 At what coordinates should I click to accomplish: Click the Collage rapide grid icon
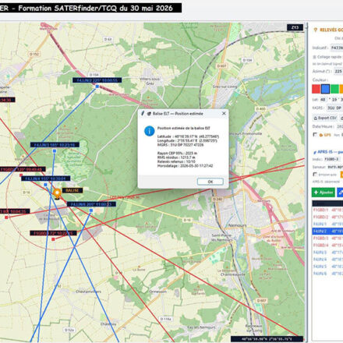click(x=314, y=57)
